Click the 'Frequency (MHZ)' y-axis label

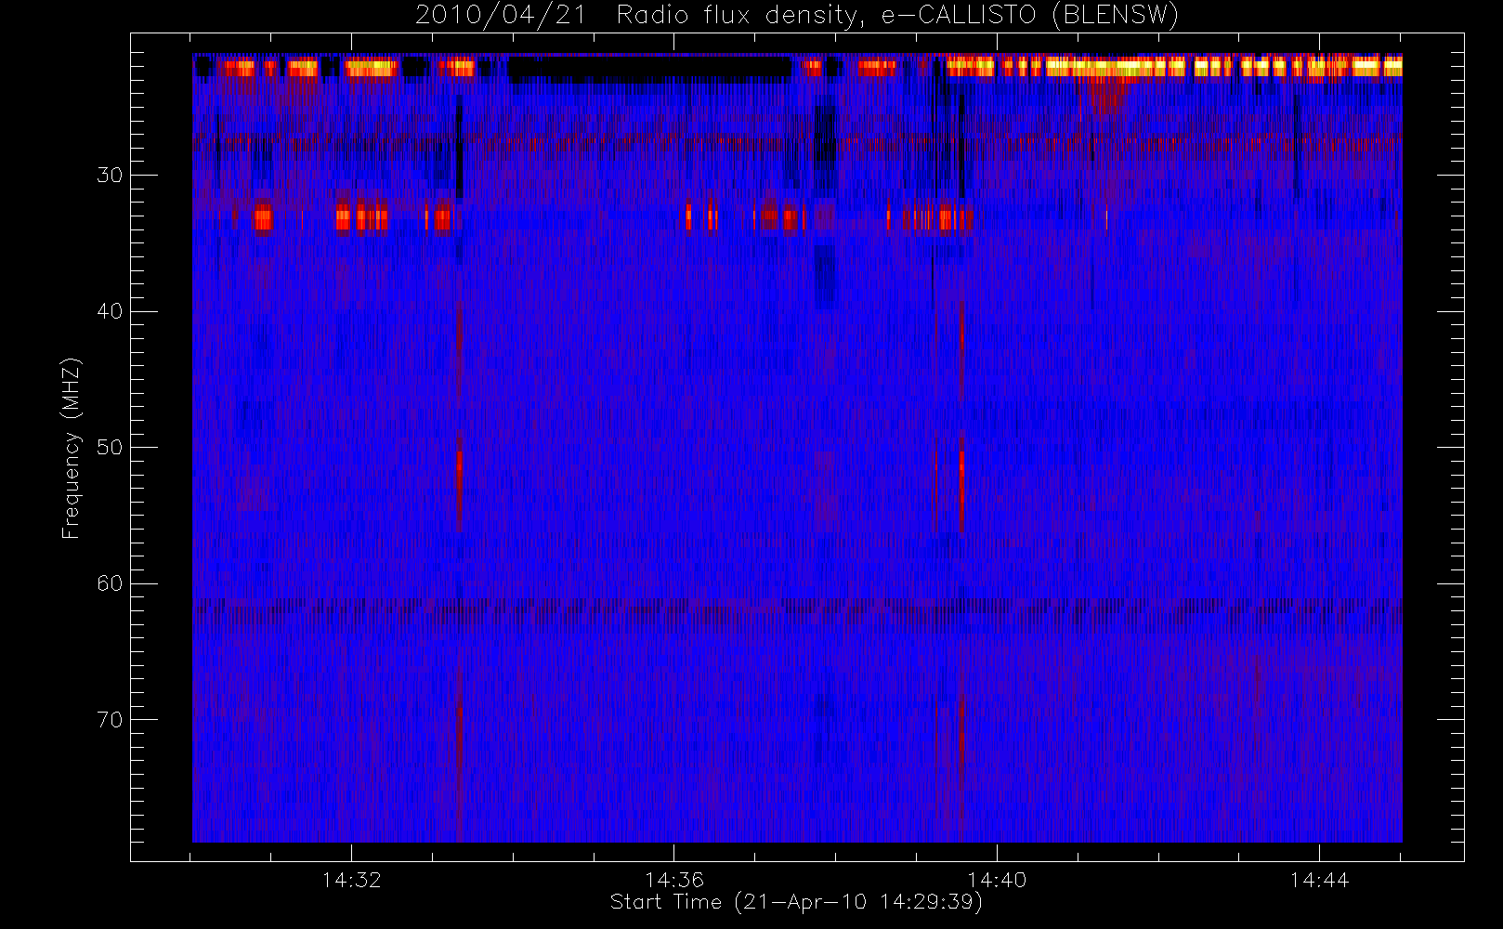(72, 448)
